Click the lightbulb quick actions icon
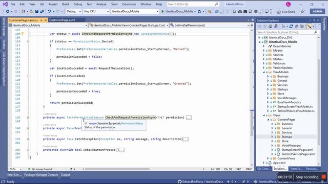This screenshot has width=328, height=184. (x=23, y=34)
